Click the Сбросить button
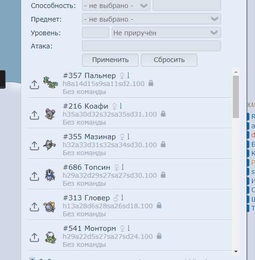 (169, 60)
